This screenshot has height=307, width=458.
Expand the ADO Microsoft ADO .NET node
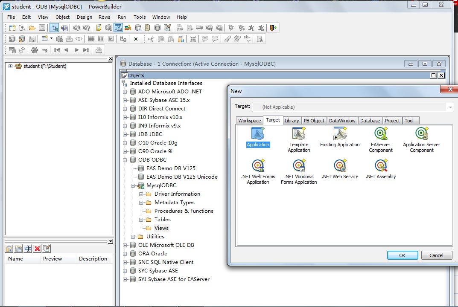pyautogui.click(x=125, y=92)
